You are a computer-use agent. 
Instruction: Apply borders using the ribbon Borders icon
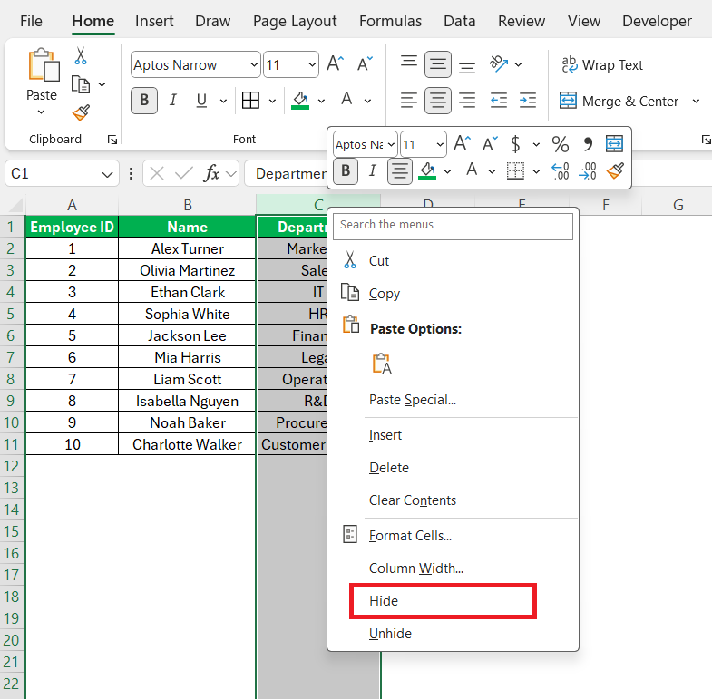click(250, 101)
